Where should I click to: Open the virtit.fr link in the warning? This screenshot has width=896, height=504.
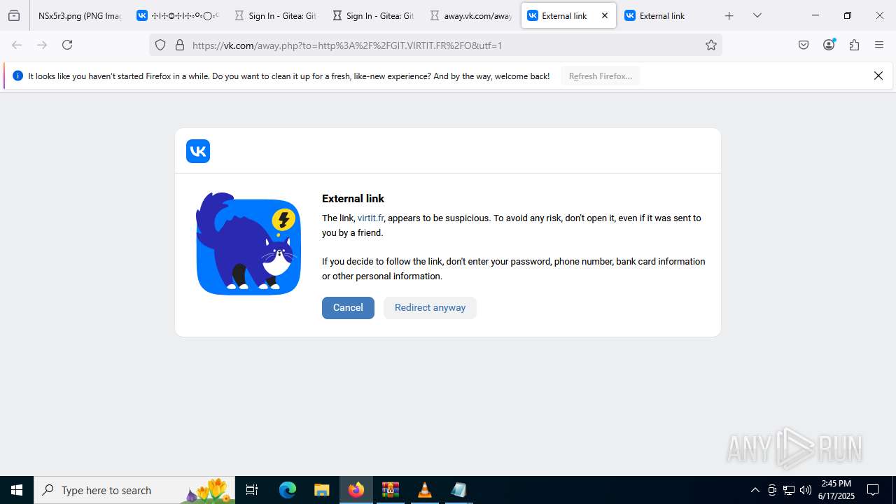pos(370,218)
